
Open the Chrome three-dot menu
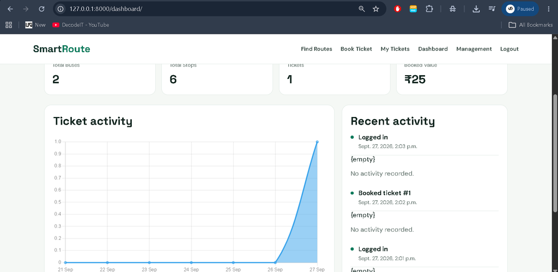[x=548, y=9]
